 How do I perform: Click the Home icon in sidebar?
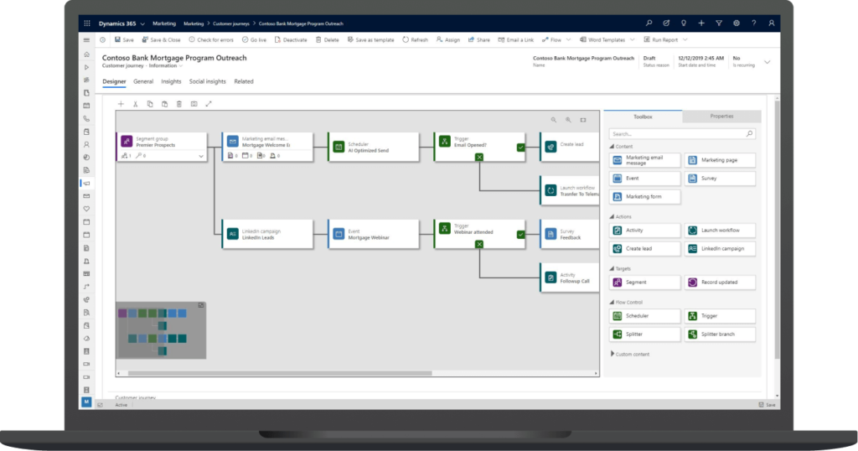coord(86,54)
